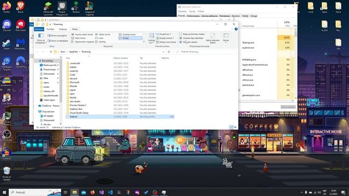This screenshot has height=196, width=349.
Task: Click Visual Studio taskbar icon
Action: point(101,192)
